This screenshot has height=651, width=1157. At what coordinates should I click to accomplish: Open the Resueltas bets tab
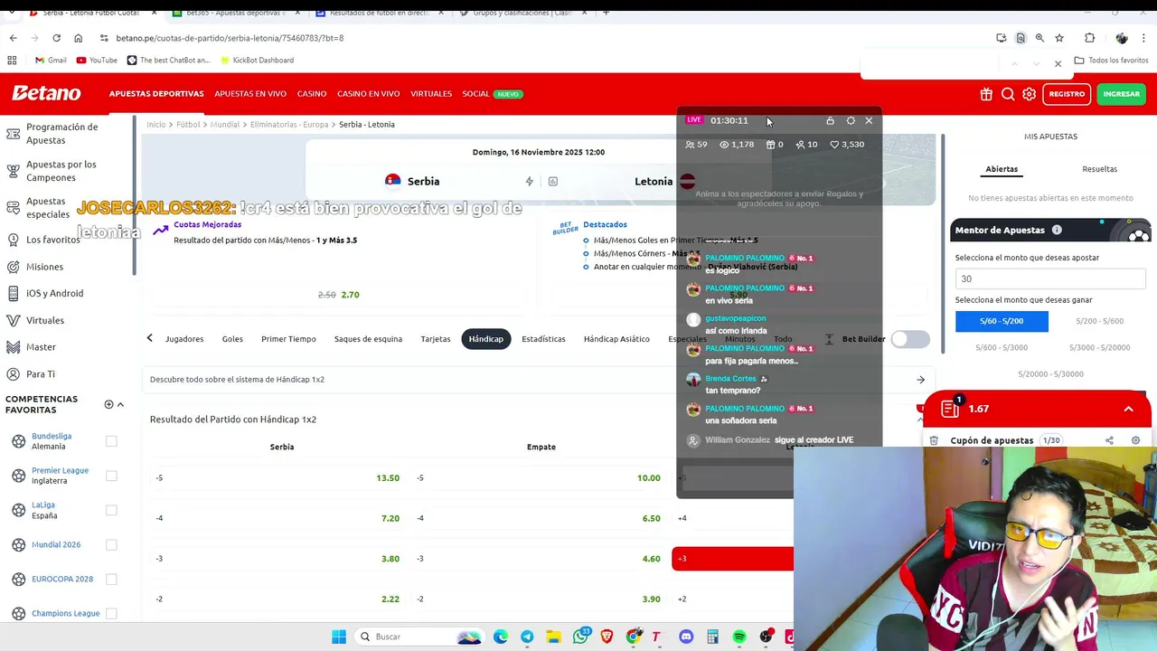point(1099,169)
